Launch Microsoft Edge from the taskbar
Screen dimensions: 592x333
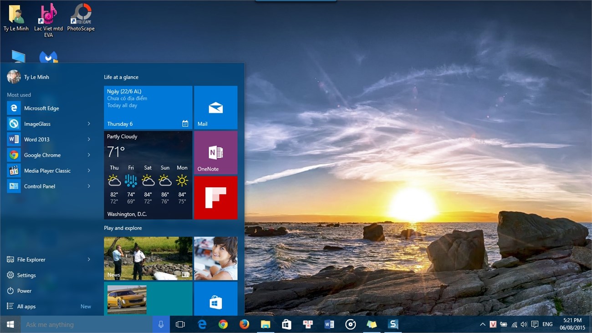[202, 324]
